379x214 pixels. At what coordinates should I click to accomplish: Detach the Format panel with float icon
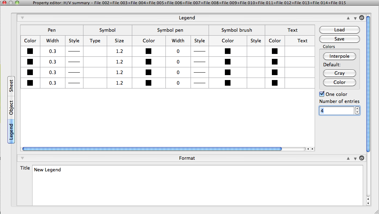coord(362,158)
